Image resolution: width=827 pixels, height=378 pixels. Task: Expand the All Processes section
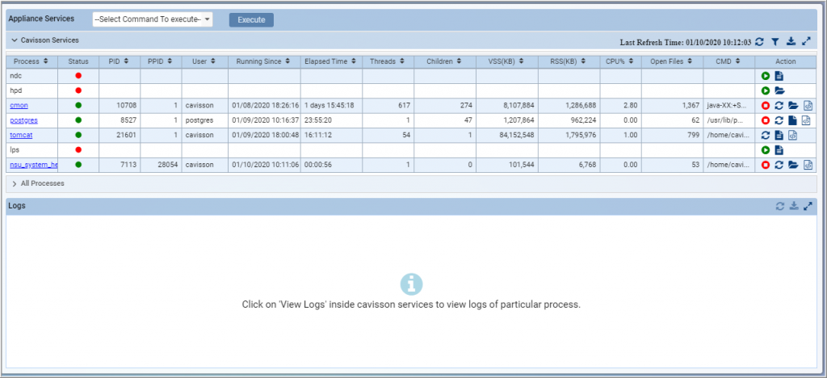[15, 183]
